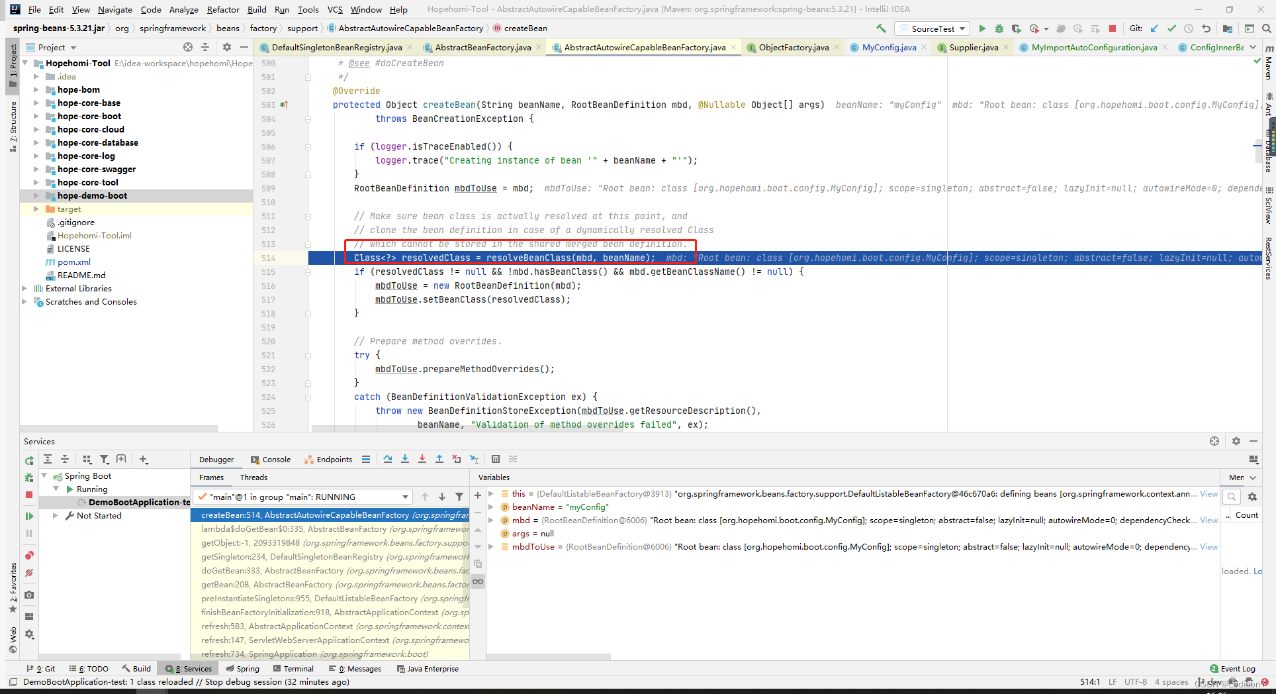Viewport: 1276px width, 694px height.
Task: Stop the debug session in Services sidebar
Action: pos(29,495)
